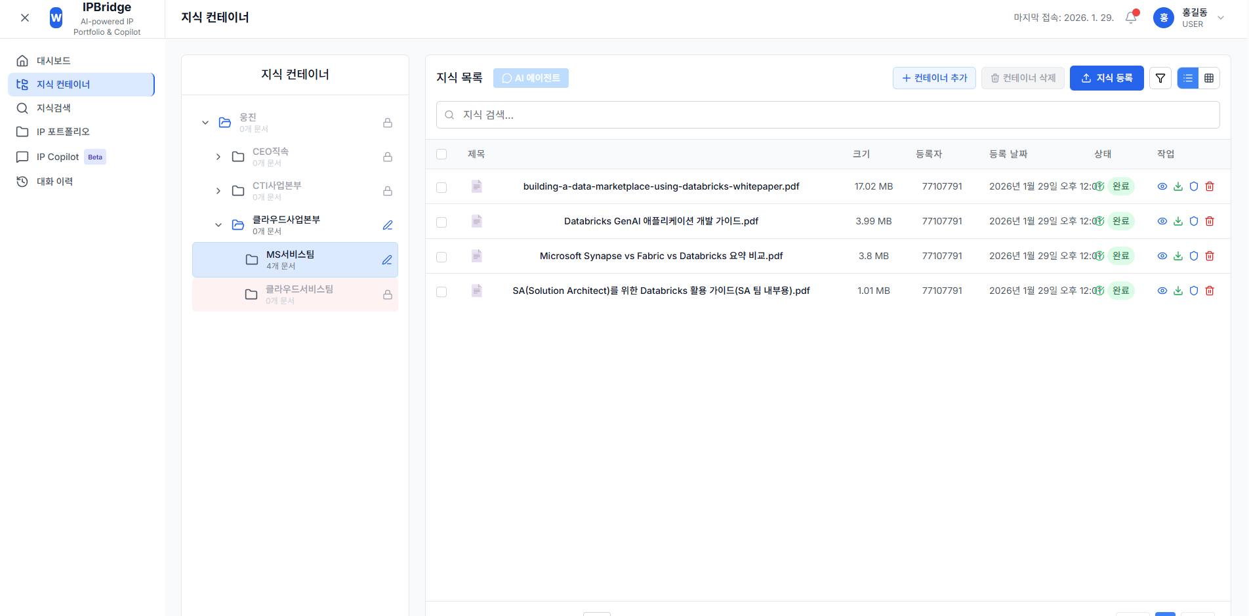Screen dimensions: 1249x616
Task: Click the notification bell icon
Action: click(1131, 18)
